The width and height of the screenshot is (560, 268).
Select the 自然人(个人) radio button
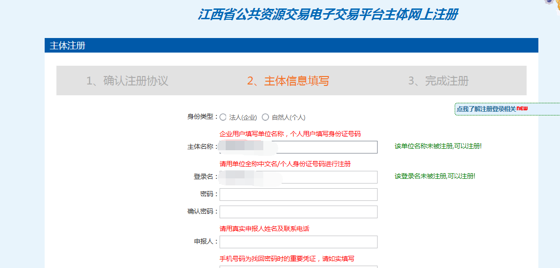(265, 117)
